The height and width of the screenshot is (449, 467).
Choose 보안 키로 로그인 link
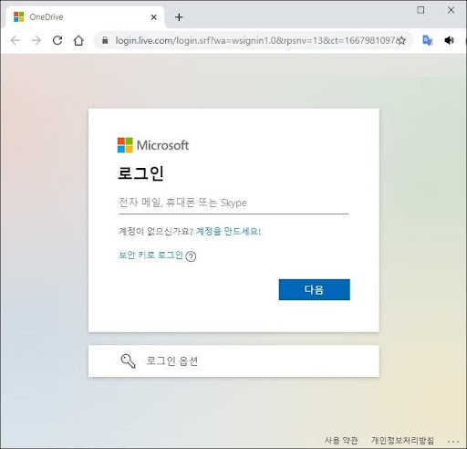tap(150, 255)
